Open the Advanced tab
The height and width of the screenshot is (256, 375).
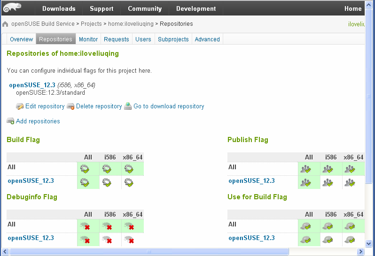click(207, 39)
